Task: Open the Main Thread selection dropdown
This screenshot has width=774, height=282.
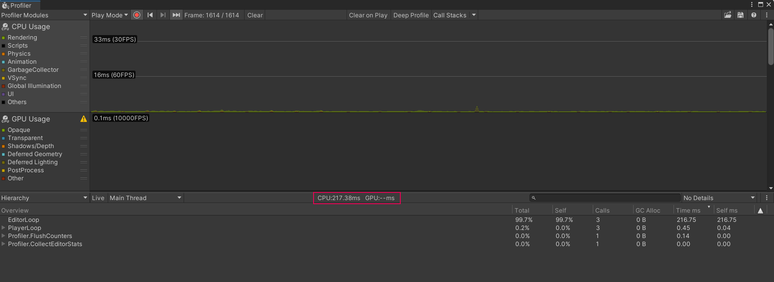Action: [x=145, y=198]
